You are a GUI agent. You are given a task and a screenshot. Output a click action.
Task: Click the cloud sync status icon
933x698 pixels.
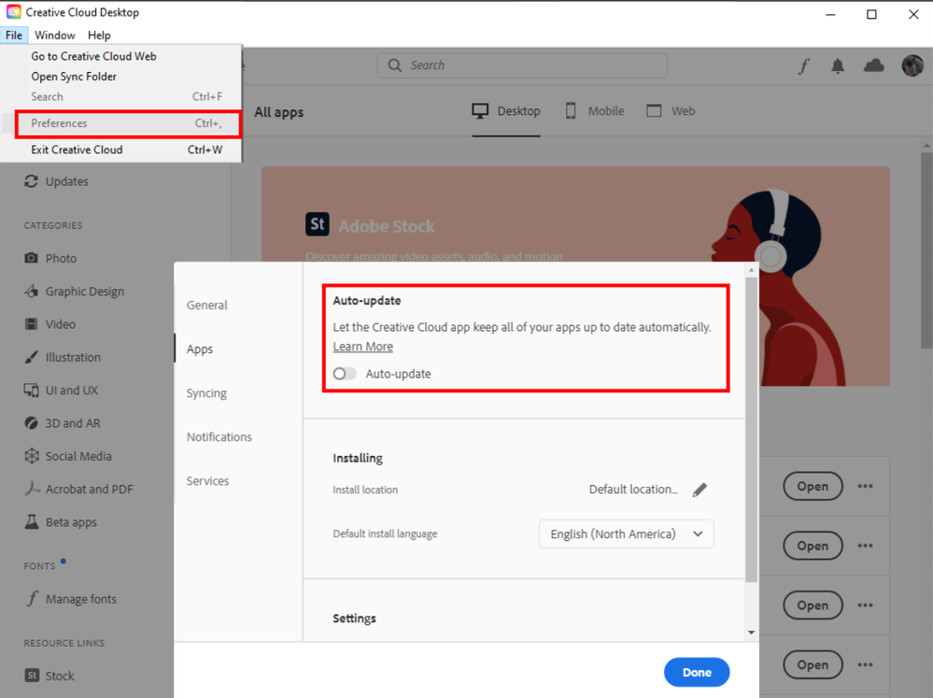(x=873, y=65)
